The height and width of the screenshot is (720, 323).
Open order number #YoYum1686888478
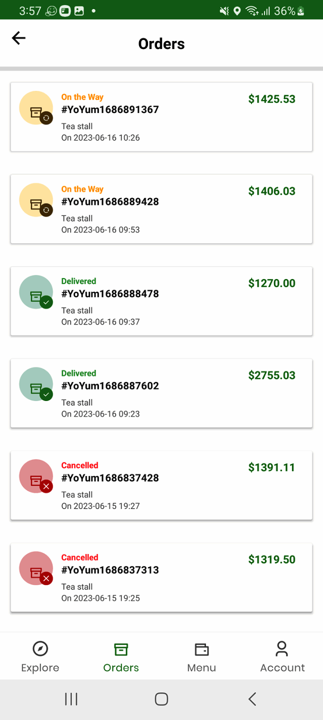(110, 293)
